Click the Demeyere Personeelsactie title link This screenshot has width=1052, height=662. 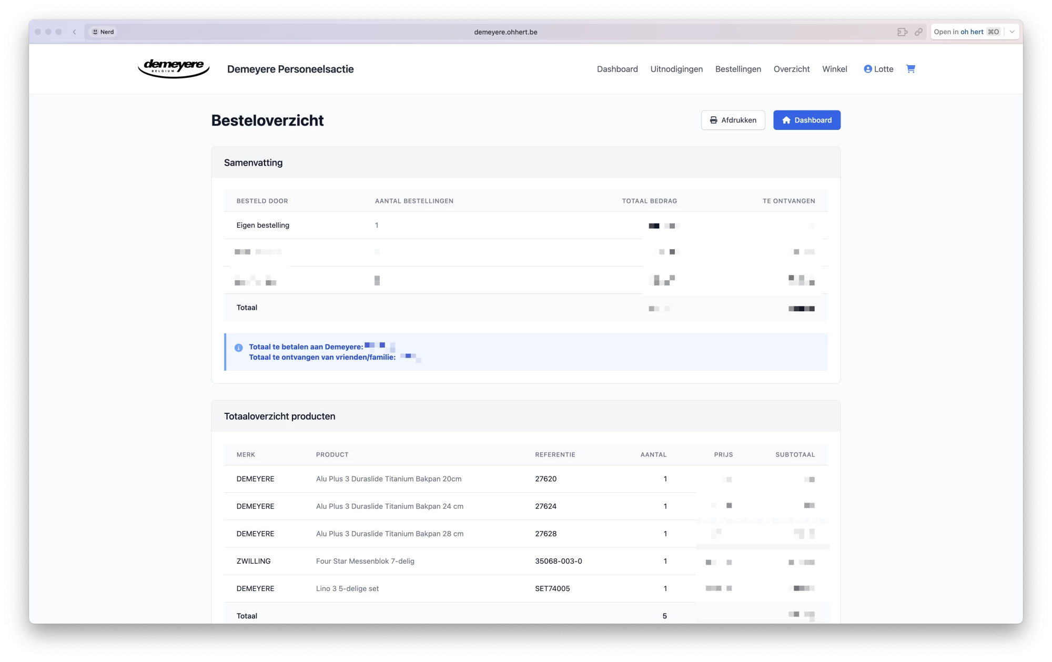(x=290, y=69)
